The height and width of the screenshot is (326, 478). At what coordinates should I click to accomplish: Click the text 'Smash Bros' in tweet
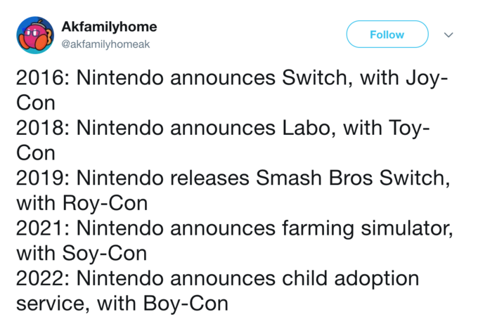point(314,178)
